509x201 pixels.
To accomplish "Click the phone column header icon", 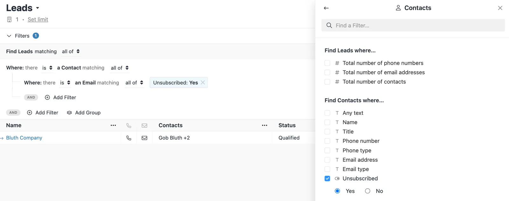I will coord(129,126).
